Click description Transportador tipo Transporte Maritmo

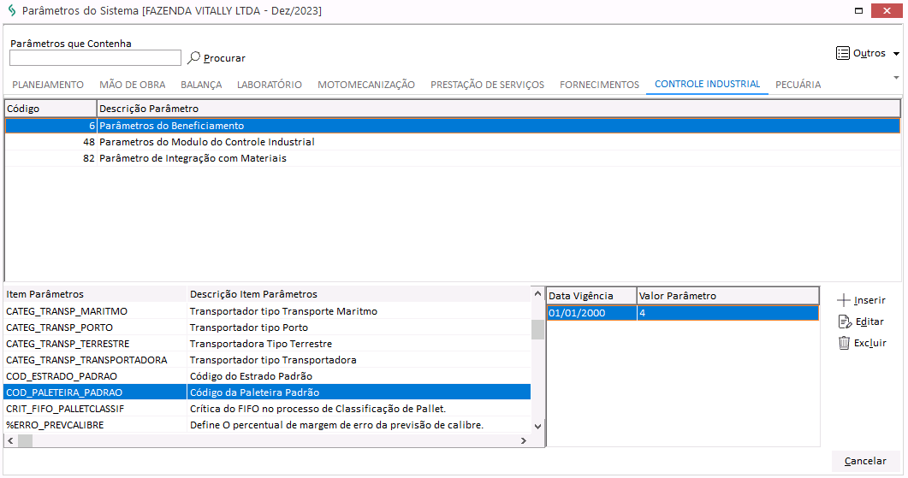click(359, 311)
